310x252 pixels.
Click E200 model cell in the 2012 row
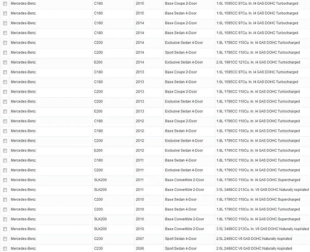pyautogui.click(x=98, y=150)
